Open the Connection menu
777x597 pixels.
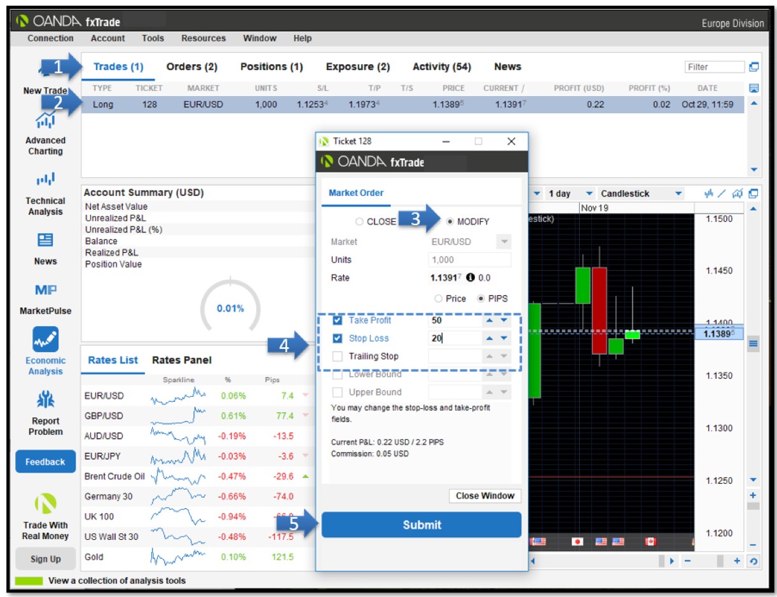click(x=50, y=38)
